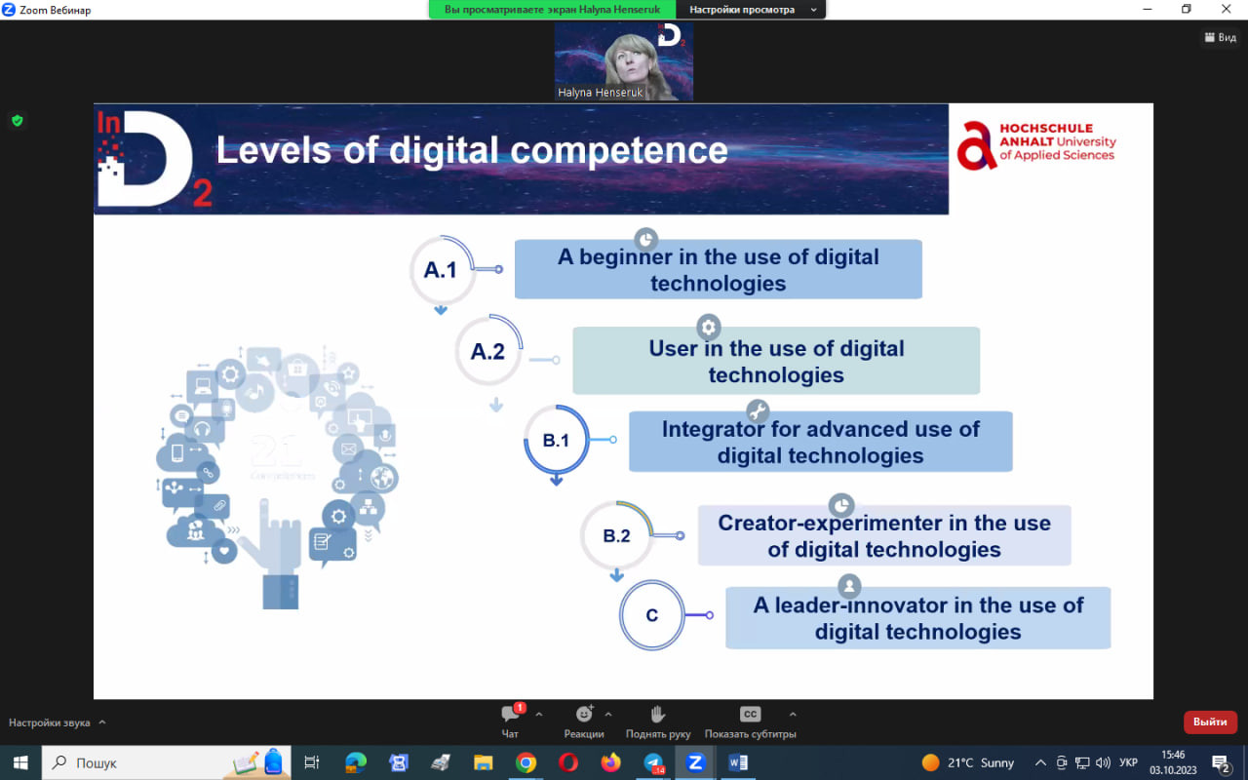
Task: Open the weather widget showing 21°C Sunny
Action: (968, 762)
